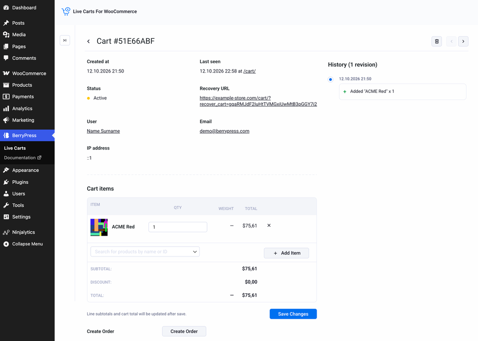Click the Save Changes button
This screenshot has width=478, height=341.
tap(293, 314)
